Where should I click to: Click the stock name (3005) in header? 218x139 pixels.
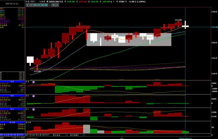(x=31, y=2)
